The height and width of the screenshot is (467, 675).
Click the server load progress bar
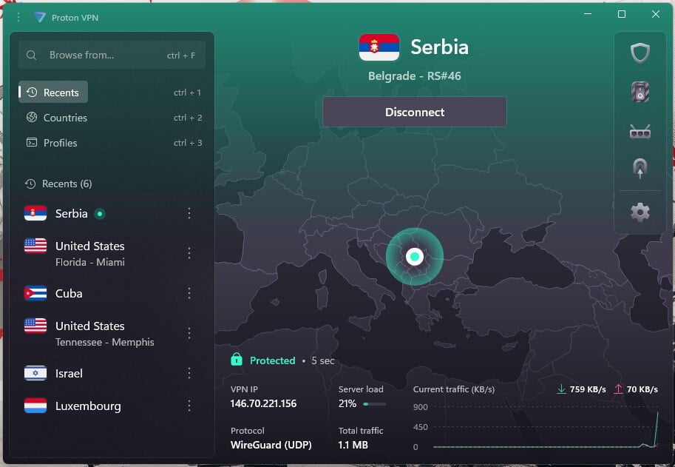click(375, 404)
